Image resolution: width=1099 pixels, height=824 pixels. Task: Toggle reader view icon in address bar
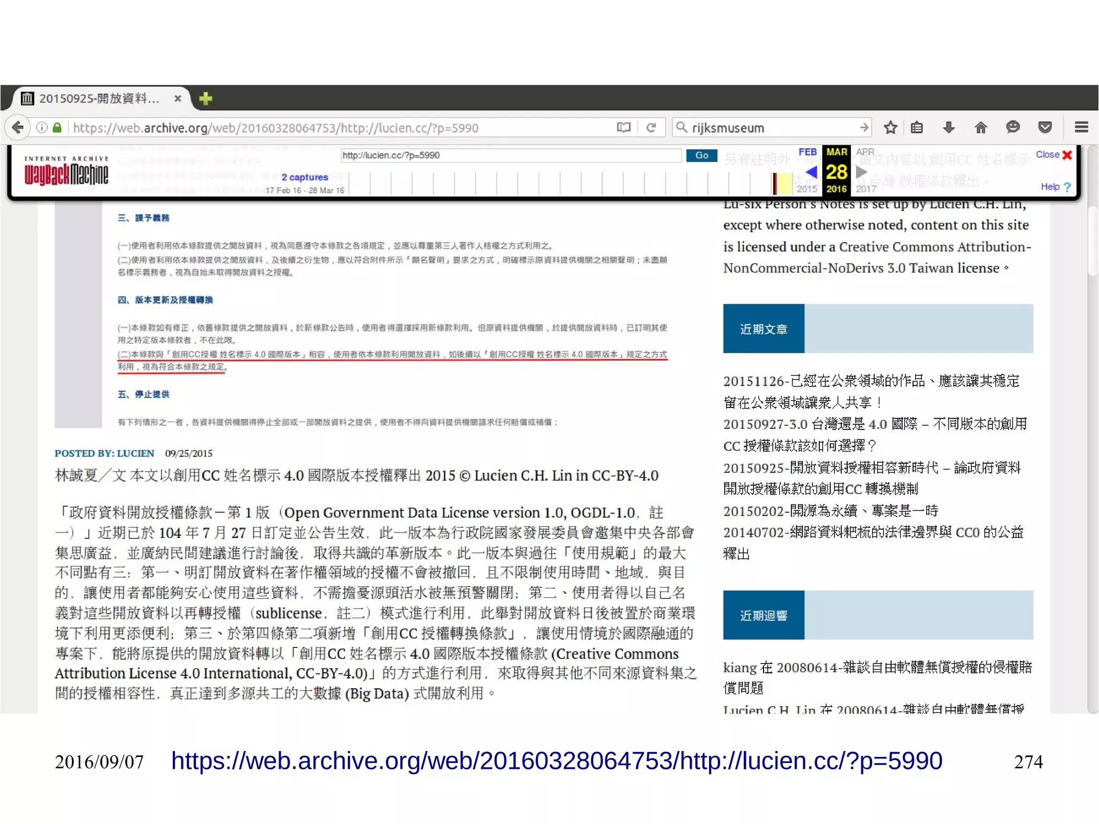click(624, 128)
